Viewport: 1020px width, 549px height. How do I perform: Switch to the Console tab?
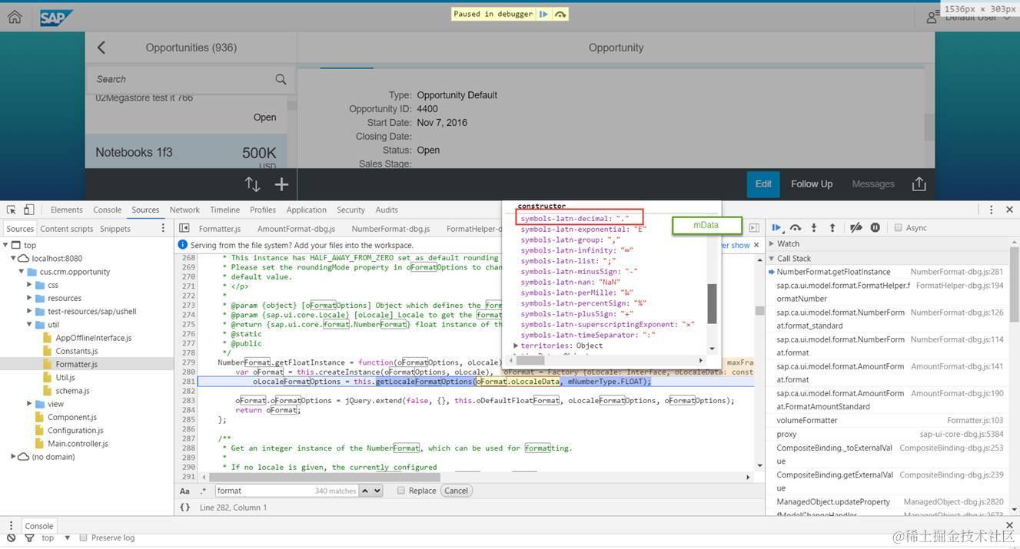tap(107, 210)
